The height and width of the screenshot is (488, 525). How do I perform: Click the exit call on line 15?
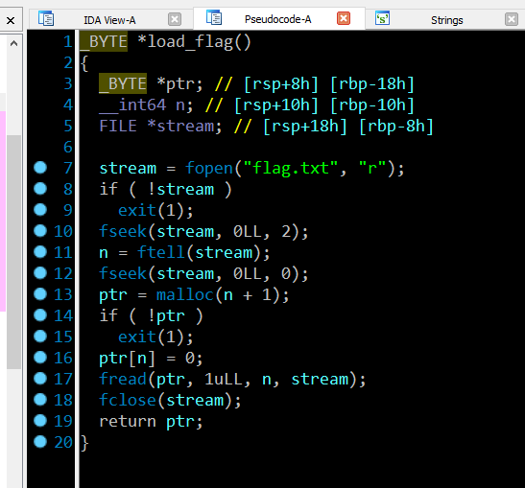coord(137,337)
